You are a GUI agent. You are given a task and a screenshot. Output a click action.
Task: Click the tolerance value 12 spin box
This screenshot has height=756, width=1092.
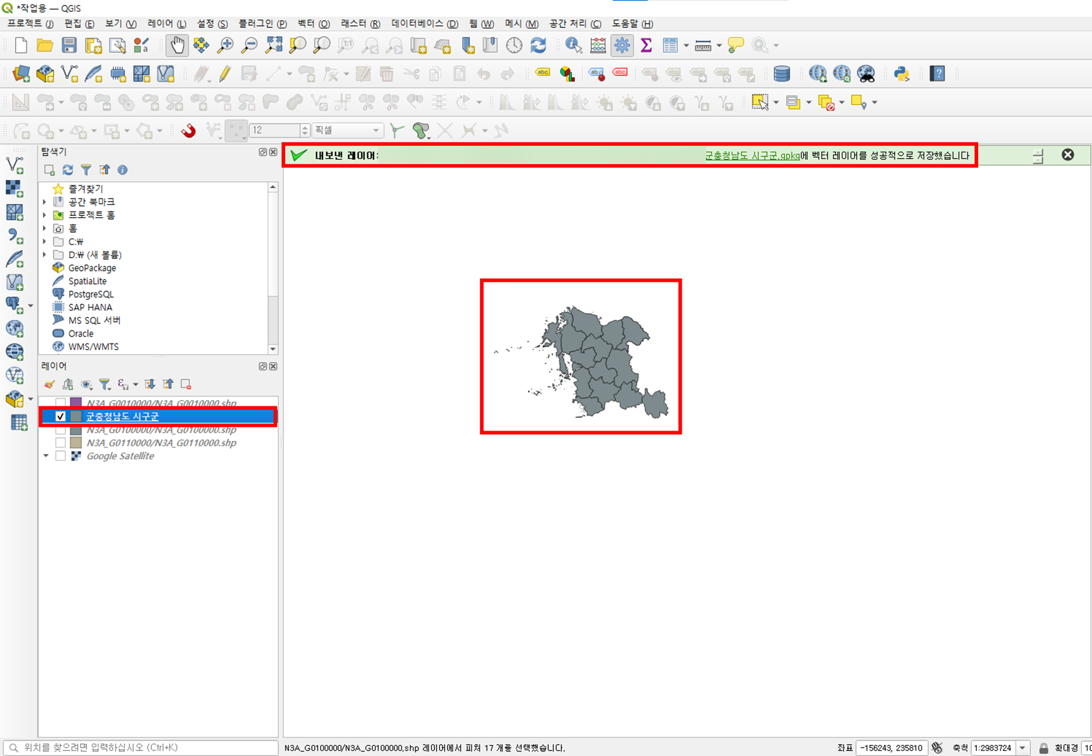tap(279, 130)
